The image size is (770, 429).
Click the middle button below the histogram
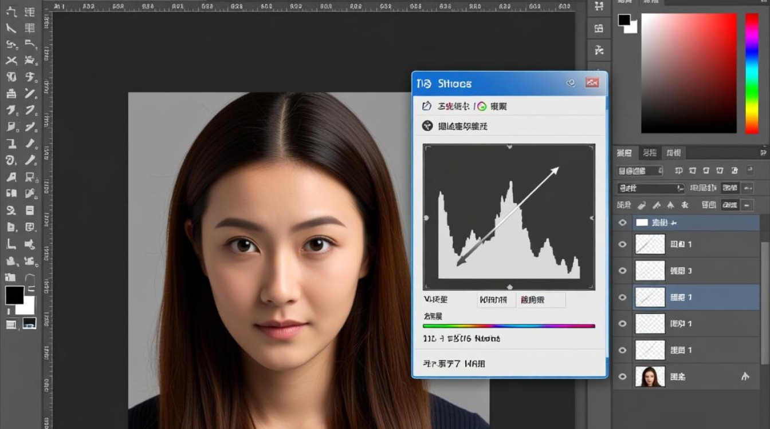[x=496, y=300]
